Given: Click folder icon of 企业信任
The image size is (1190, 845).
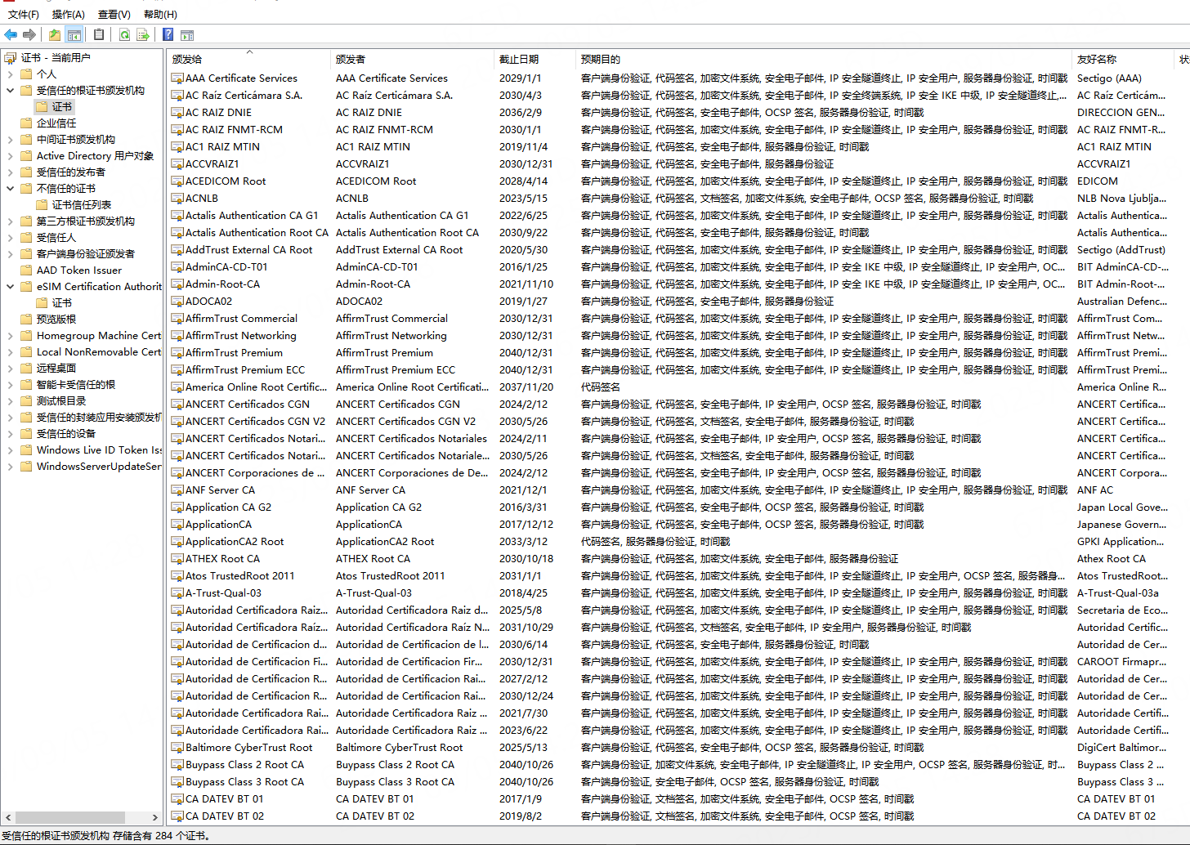Looking at the screenshot, I should tap(26, 123).
